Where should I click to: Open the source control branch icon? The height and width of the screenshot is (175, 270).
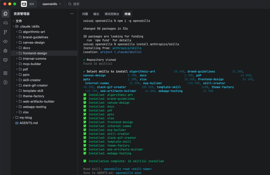coord(5,32)
